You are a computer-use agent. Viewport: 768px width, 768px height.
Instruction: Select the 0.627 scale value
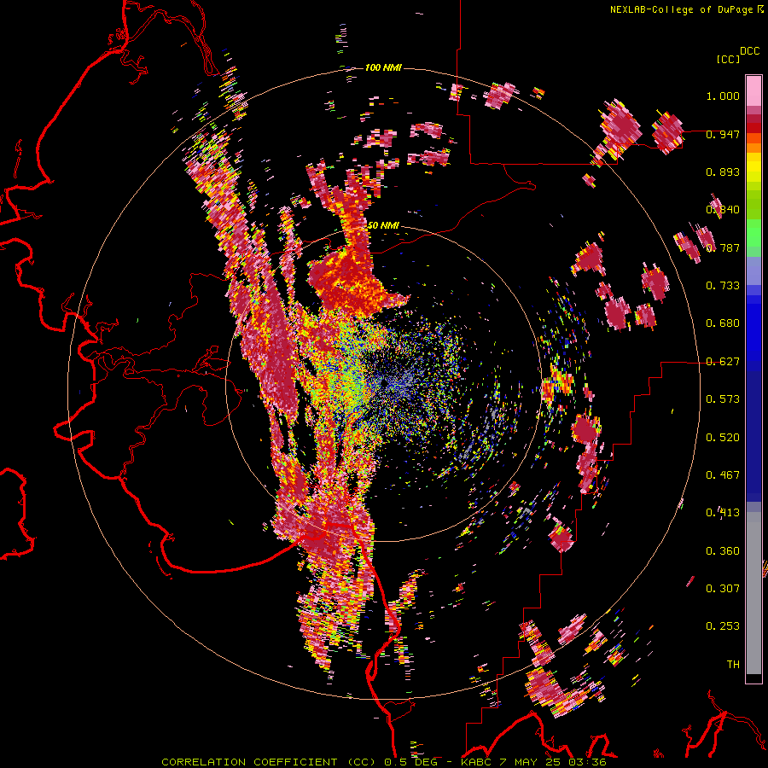(x=723, y=362)
